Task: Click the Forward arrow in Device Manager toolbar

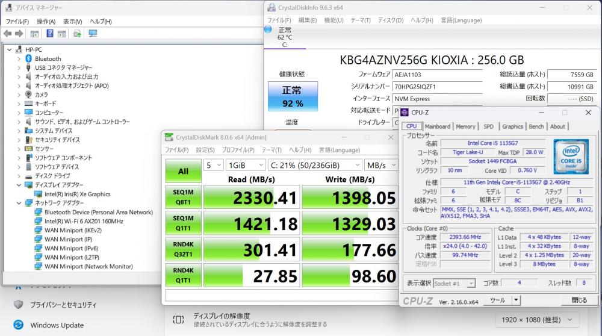Action: click(x=19, y=34)
